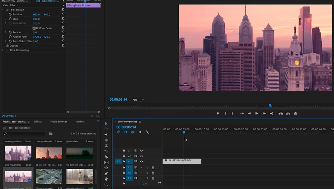Screen dimensions: 334x189
Task: Switch to Effects tab
Action: 38,122
